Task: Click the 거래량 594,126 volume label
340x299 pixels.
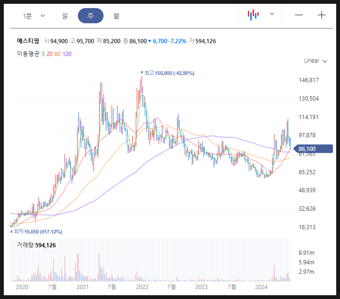Action: pos(37,245)
